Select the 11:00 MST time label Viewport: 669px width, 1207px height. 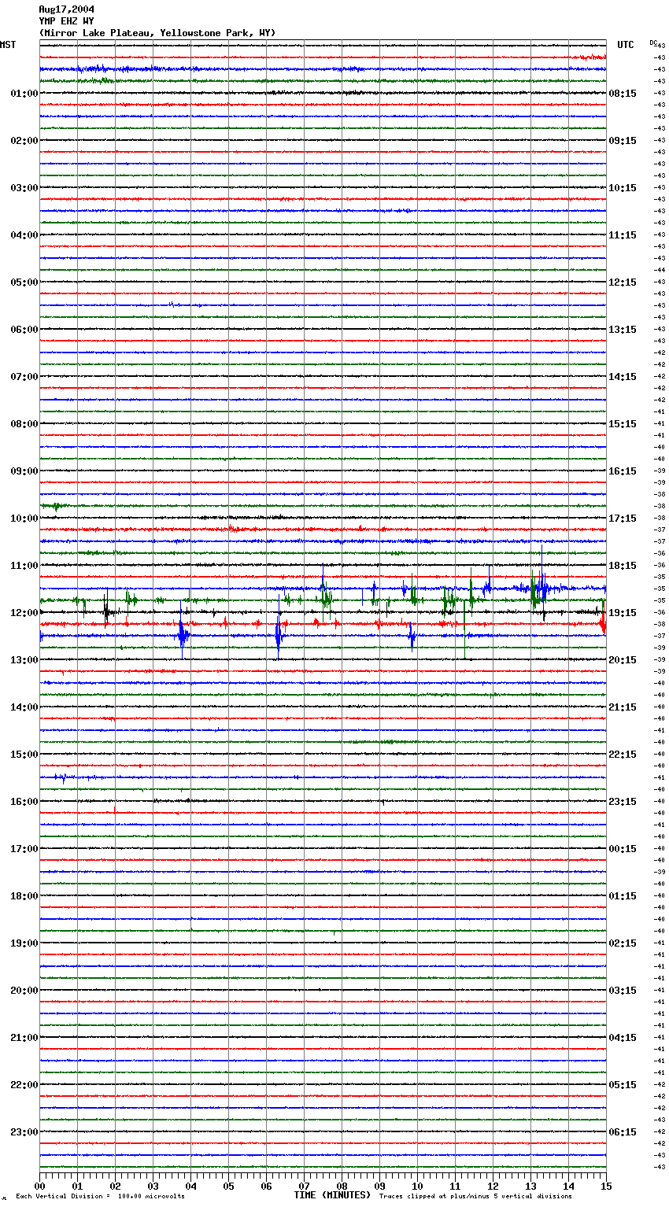click(24, 566)
